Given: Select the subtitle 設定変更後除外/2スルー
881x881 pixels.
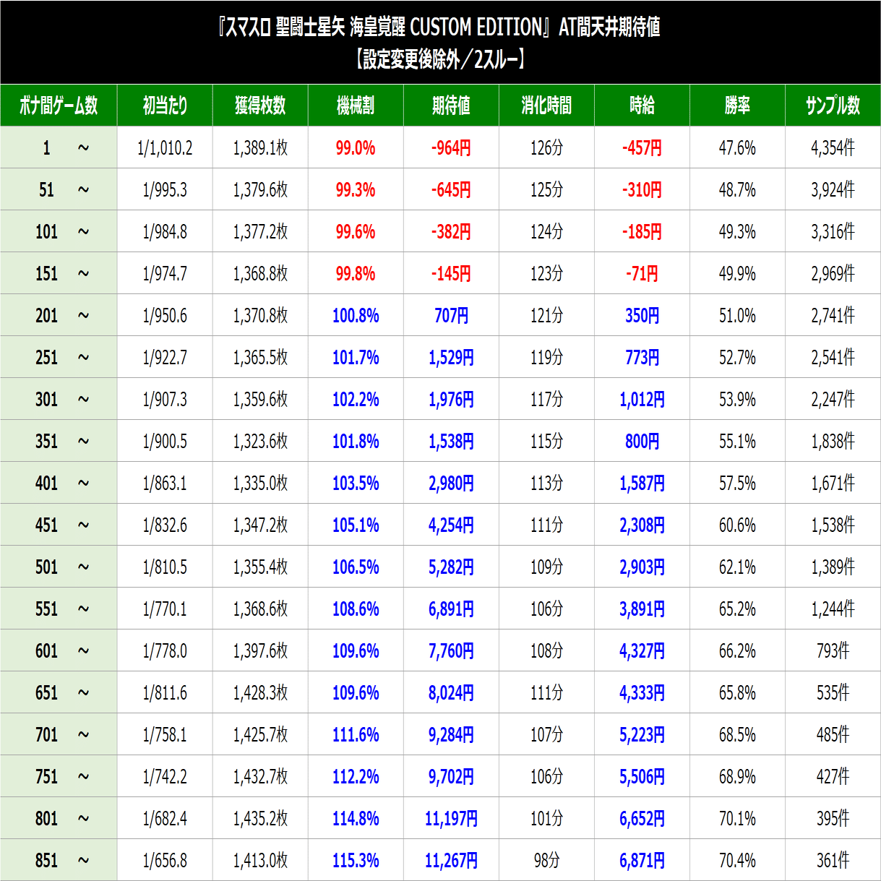Looking at the screenshot, I should click(x=439, y=59).
